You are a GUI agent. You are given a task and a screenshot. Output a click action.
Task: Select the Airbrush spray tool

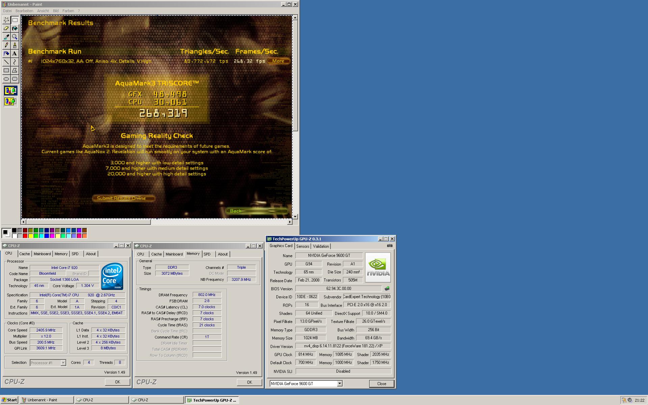tap(6, 54)
